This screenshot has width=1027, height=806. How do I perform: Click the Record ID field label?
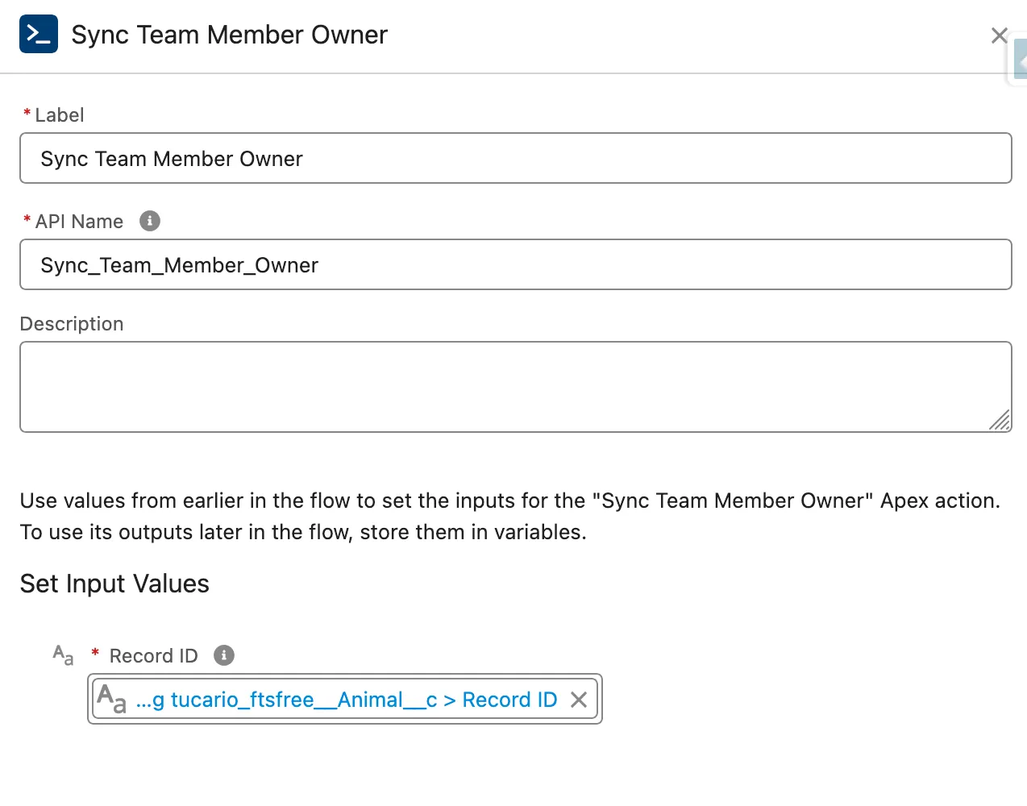click(x=153, y=655)
